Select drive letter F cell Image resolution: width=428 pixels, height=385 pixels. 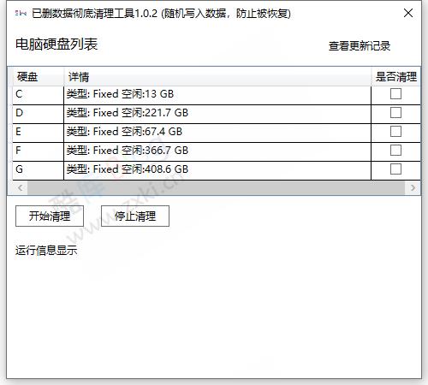pos(39,151)
